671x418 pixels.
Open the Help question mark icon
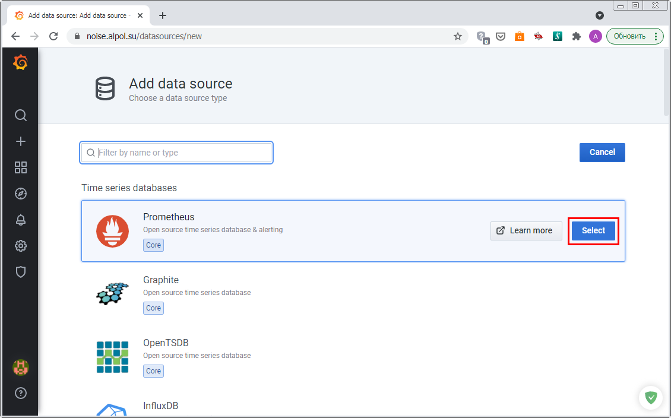(x=21, y=393)
